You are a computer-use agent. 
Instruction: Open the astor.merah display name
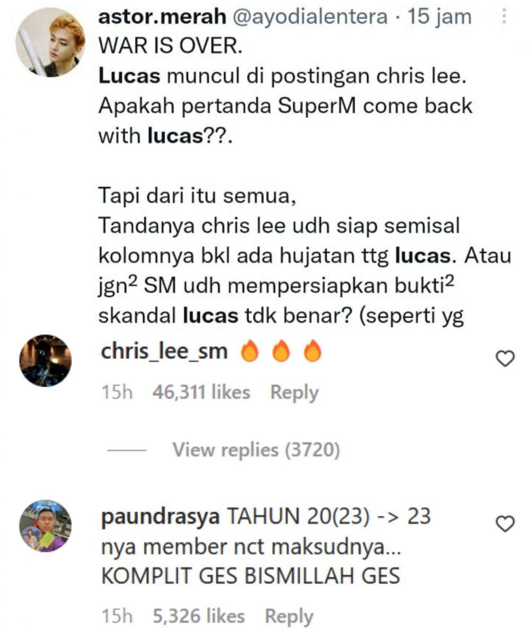click(162, 16)
